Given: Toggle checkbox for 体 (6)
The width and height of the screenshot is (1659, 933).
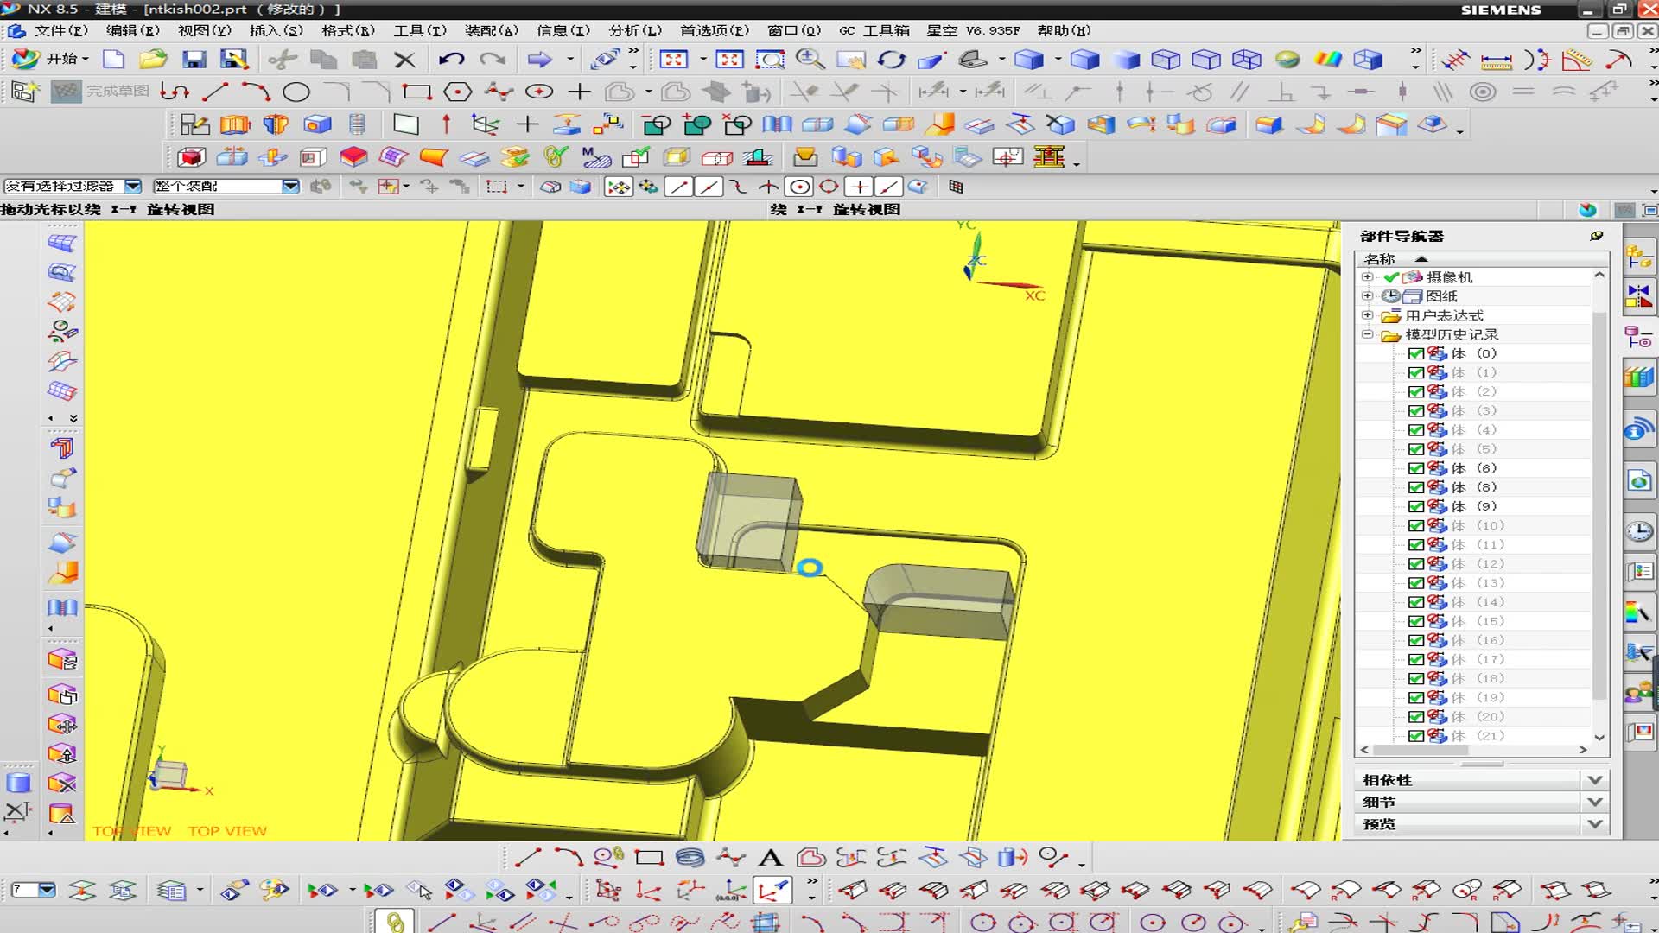Looking at the screenshot, I should 1415,468.
